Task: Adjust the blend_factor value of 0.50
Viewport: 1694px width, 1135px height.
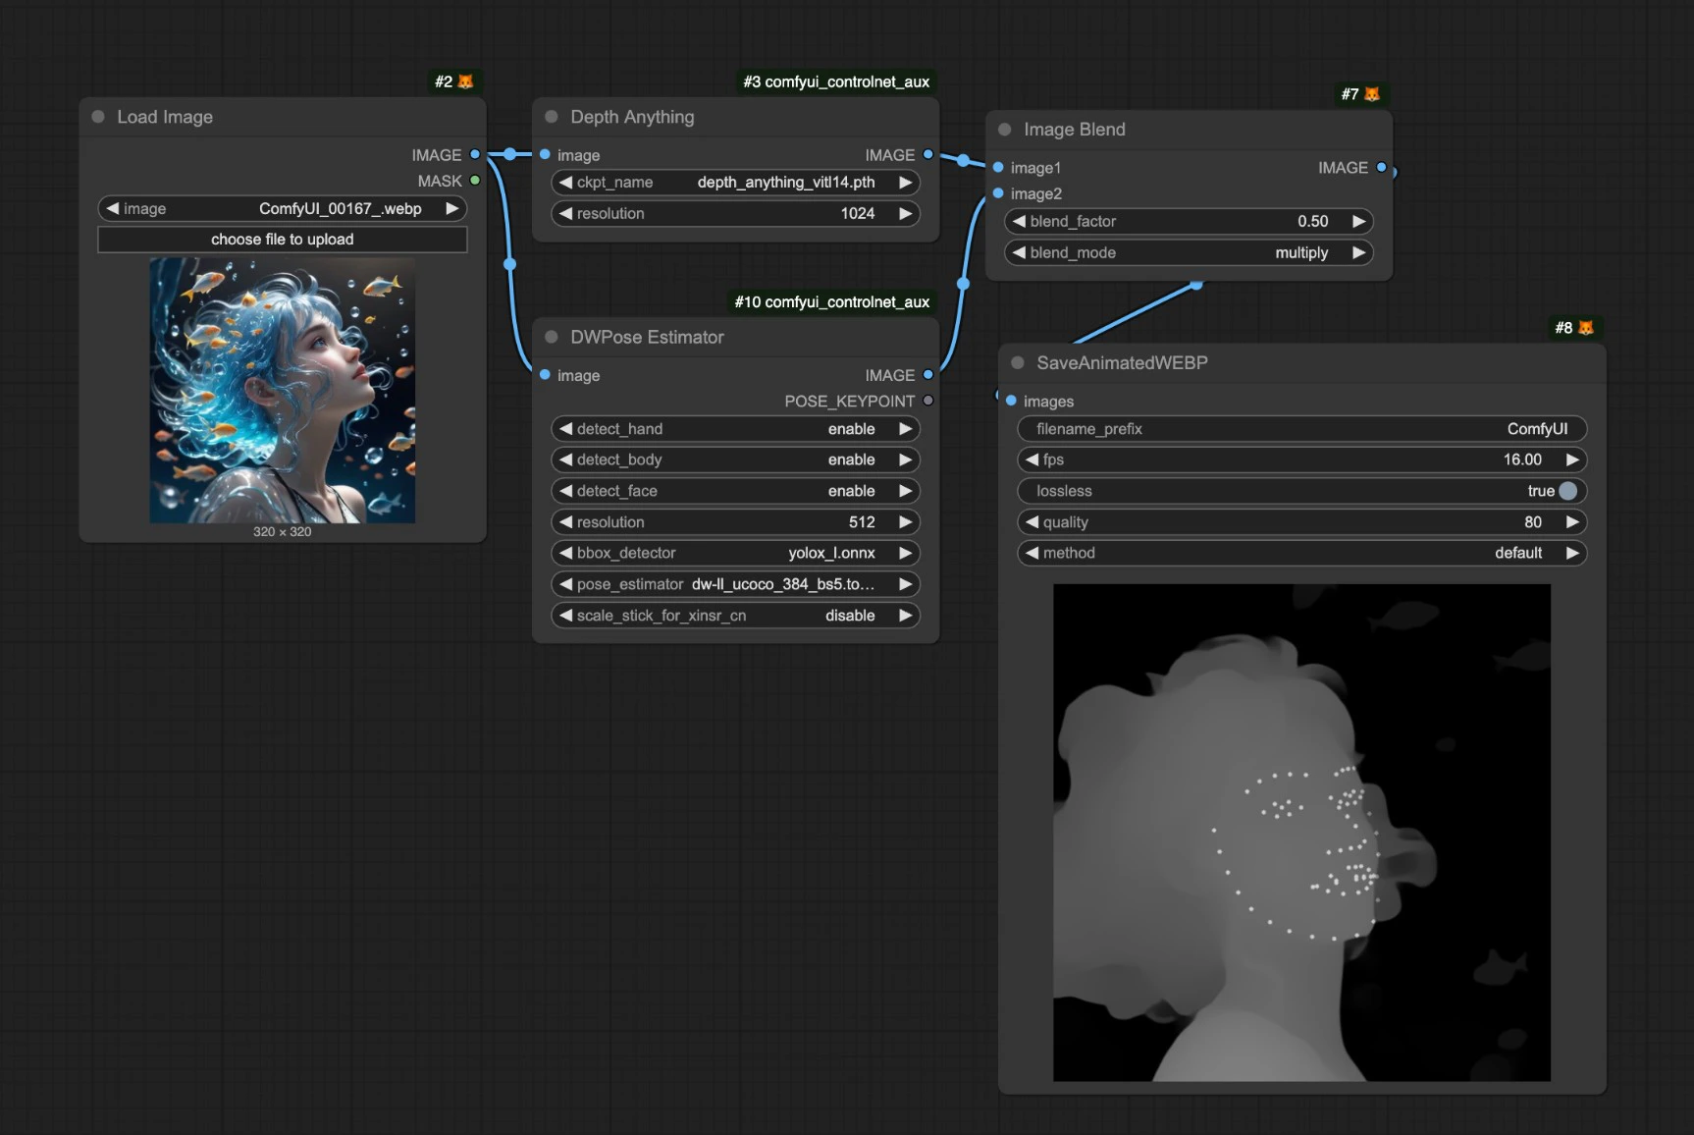Action: [x=1188, y=221]
